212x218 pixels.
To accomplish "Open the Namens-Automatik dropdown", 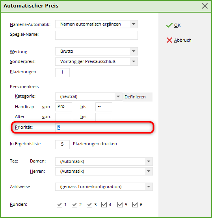I will click(134, 24).
